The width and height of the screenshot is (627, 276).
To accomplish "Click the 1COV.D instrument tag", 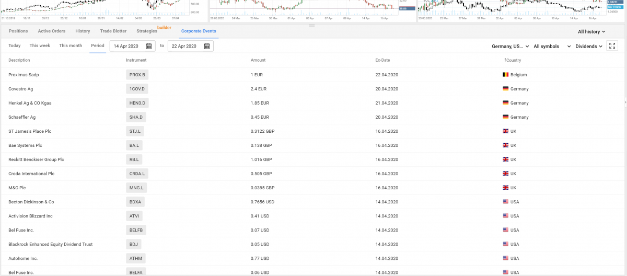I will coord(137,89).
